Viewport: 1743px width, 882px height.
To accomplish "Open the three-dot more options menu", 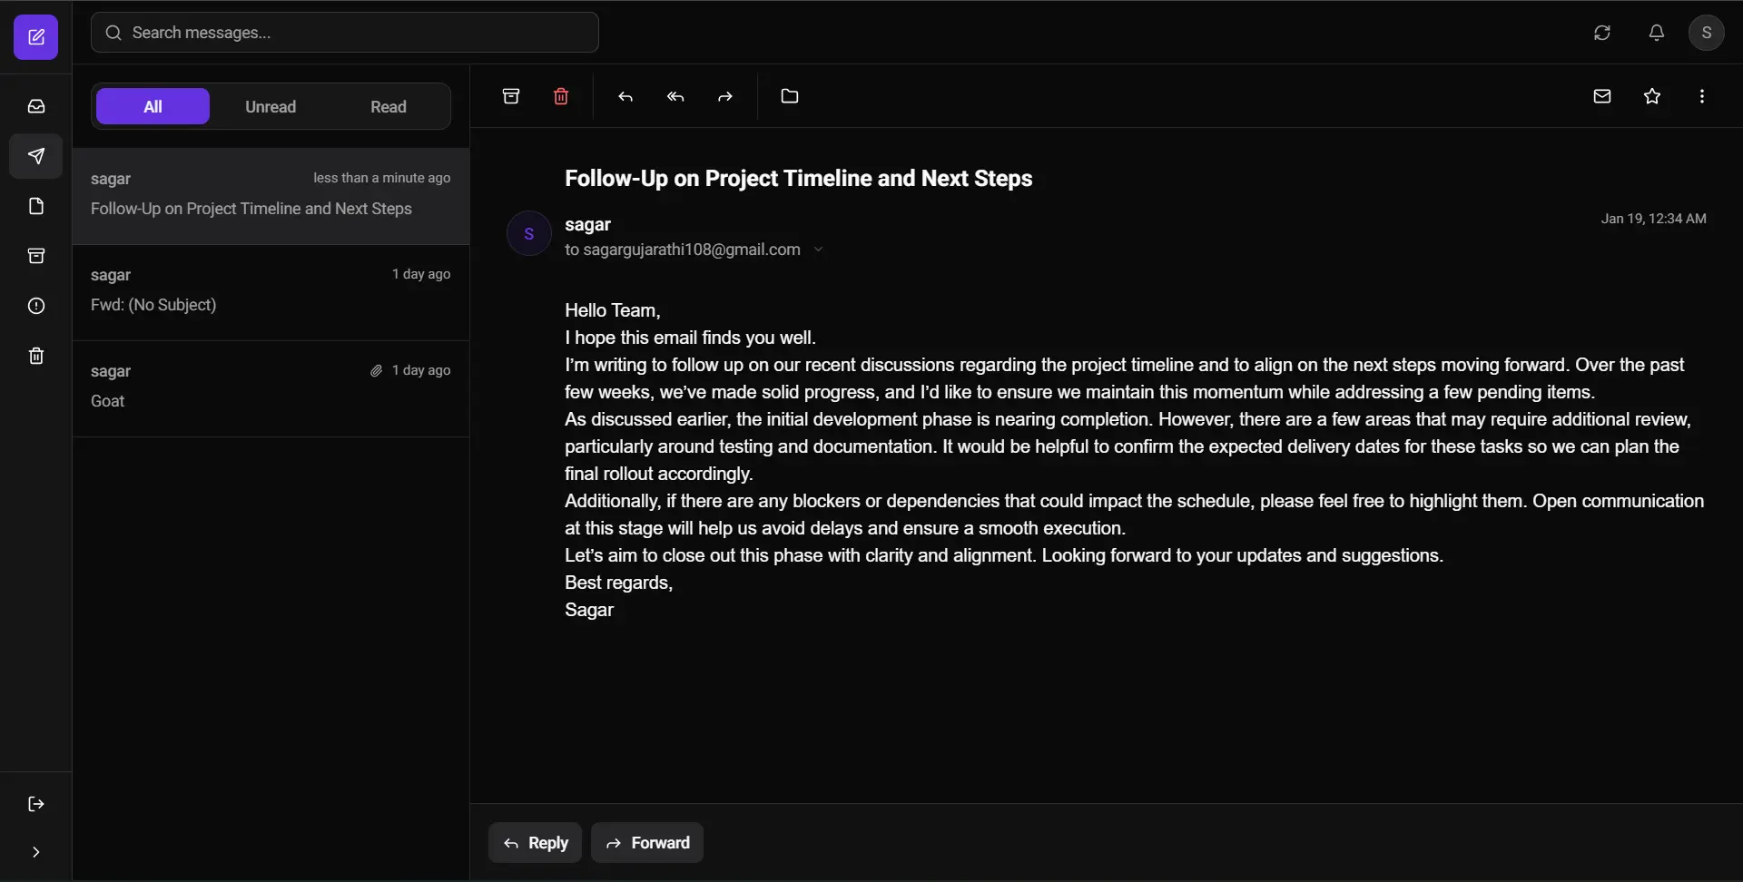I will [1702, 96].
